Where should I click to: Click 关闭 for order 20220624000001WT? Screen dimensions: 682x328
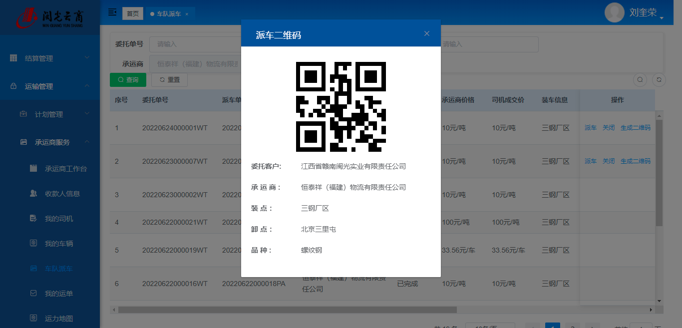point(609,128)
